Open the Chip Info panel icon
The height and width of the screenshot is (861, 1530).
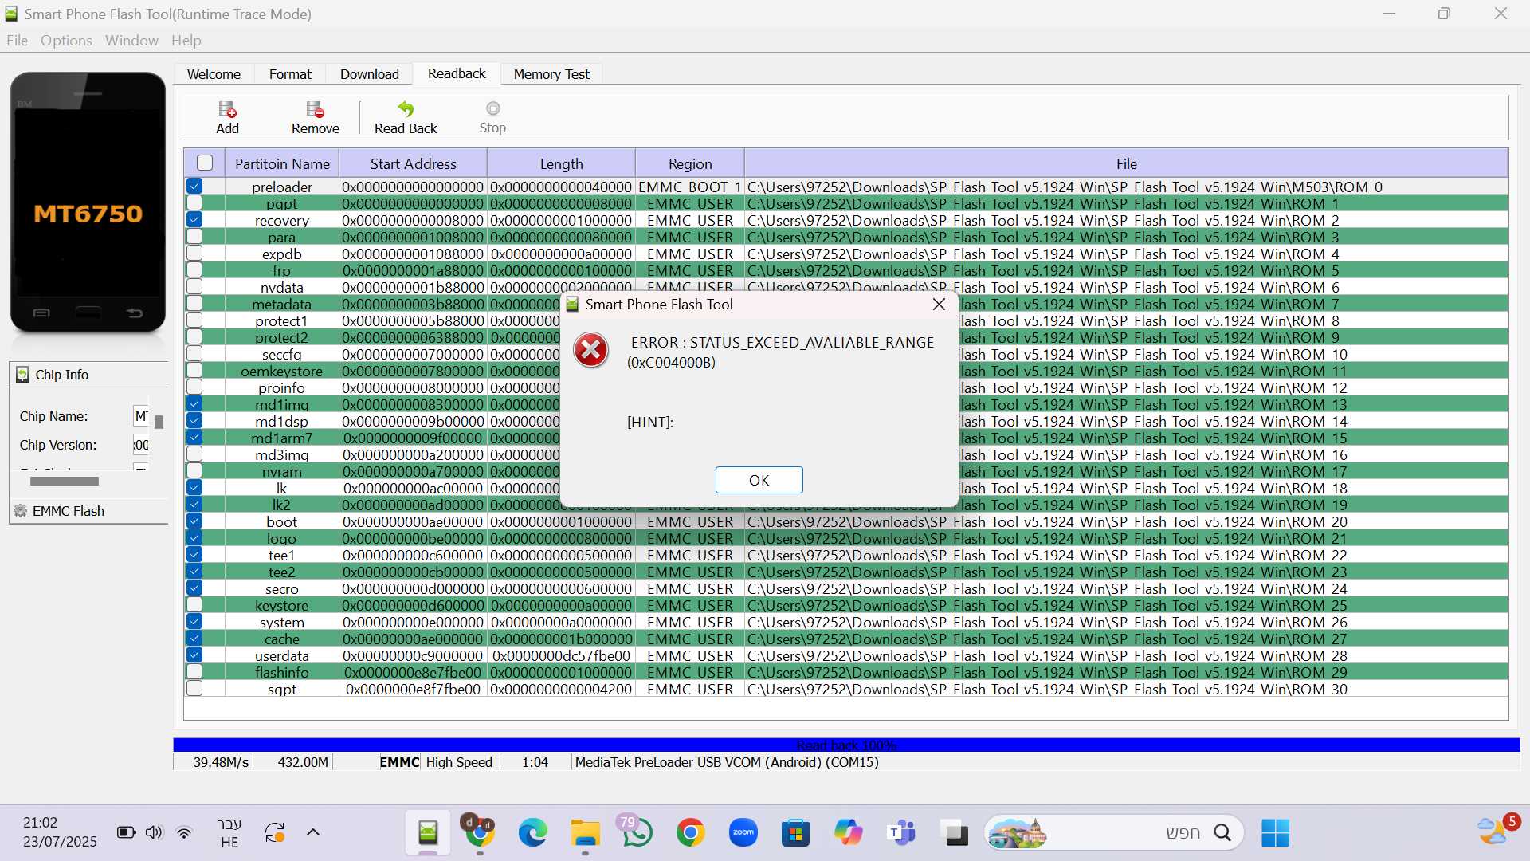coord(22,375)
